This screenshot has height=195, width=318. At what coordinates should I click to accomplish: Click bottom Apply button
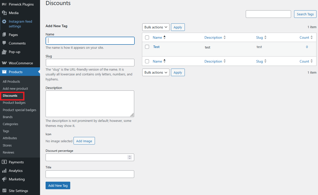point(178,72)
